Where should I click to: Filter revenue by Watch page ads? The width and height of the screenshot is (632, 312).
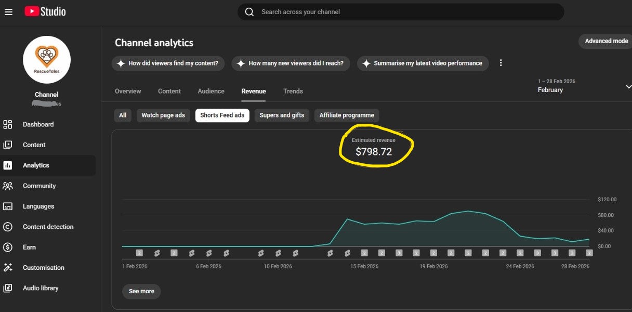163,115
